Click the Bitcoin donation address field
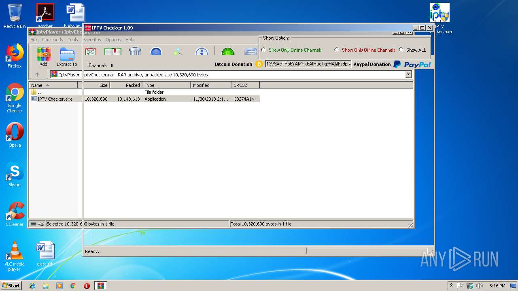Image resolution: width=518 pixels, height=291 pixels. click(308, 64)
